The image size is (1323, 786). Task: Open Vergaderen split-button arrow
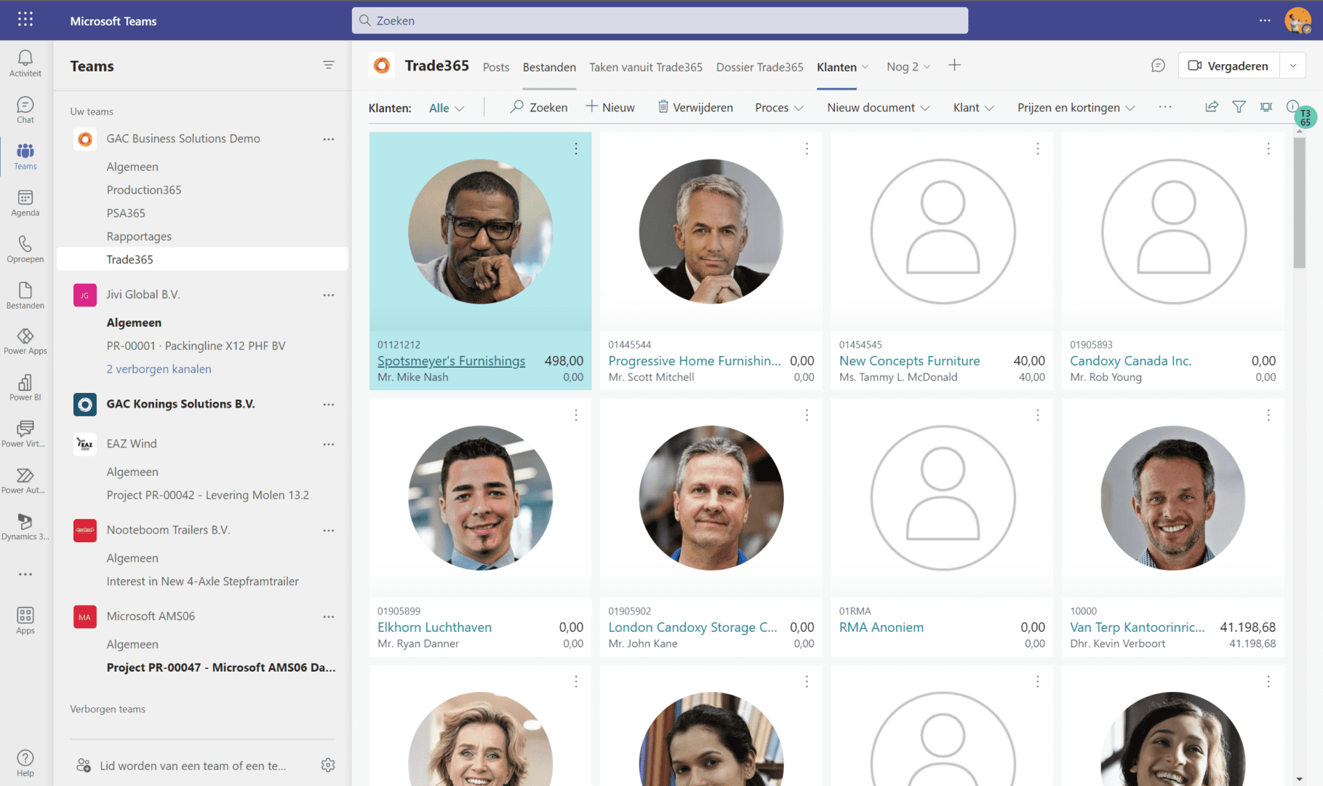tap(1293, 65)
